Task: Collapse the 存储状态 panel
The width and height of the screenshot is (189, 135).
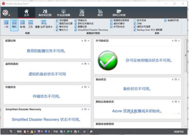Action: tap(82, 87)
